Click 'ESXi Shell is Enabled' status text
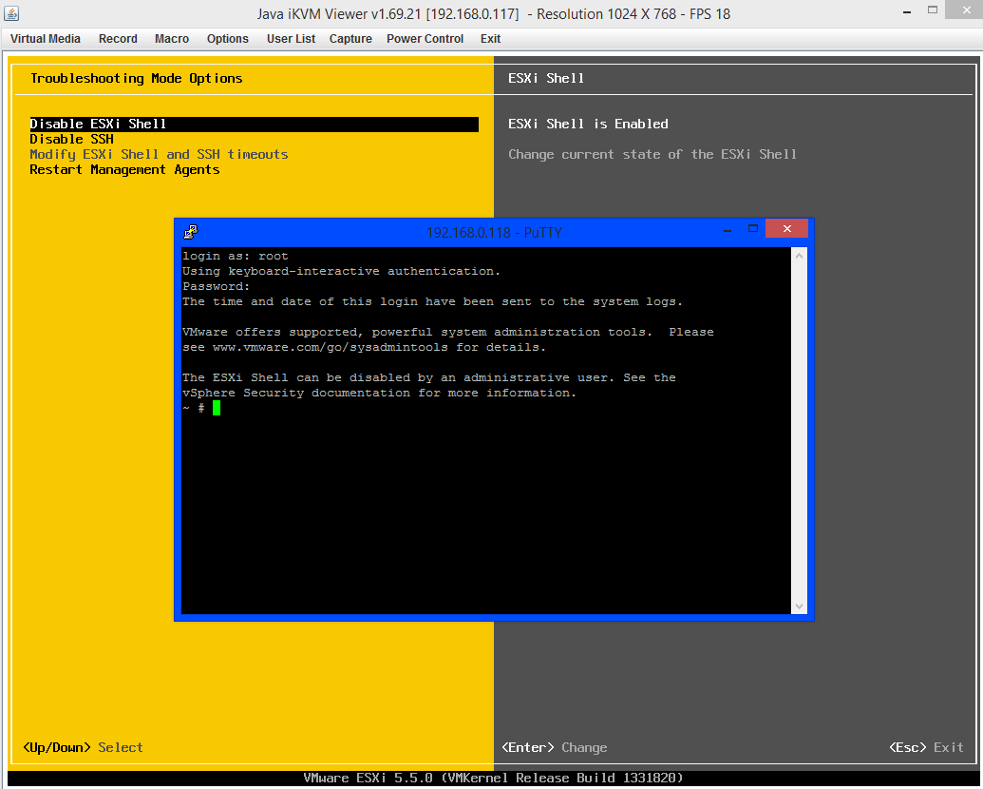Screen dimensions: 983x789 point(588,124)
